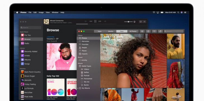Open the Back Porch Country playlist
204x101 pixels.
(31, 72)
